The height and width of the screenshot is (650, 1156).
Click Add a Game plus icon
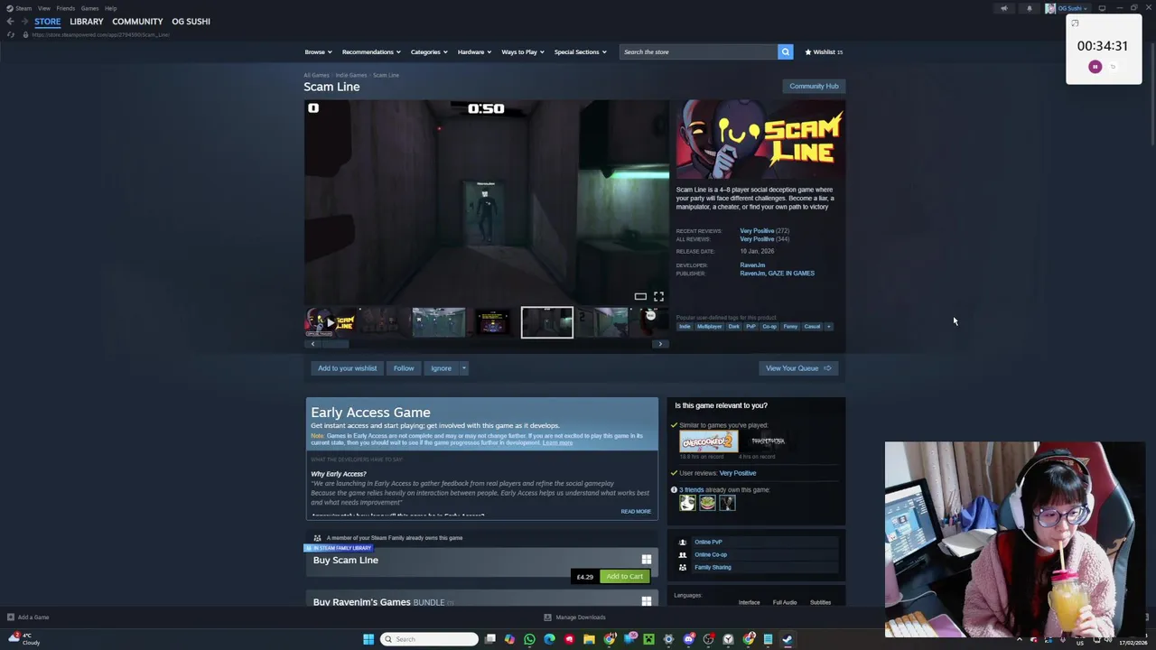click(x=10, y=617)
